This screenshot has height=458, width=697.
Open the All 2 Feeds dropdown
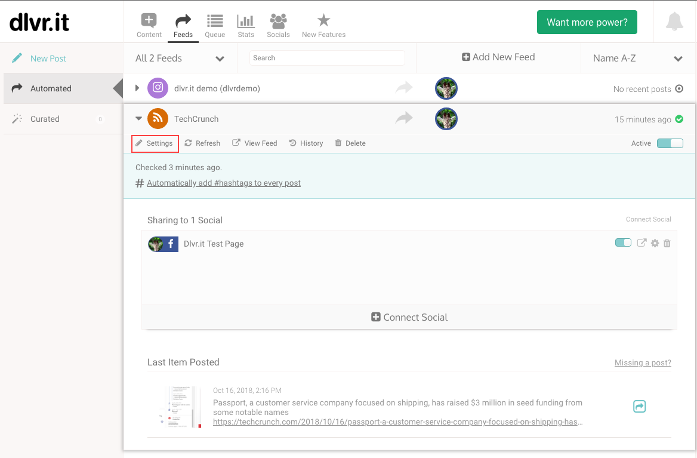tap(180, 59)
